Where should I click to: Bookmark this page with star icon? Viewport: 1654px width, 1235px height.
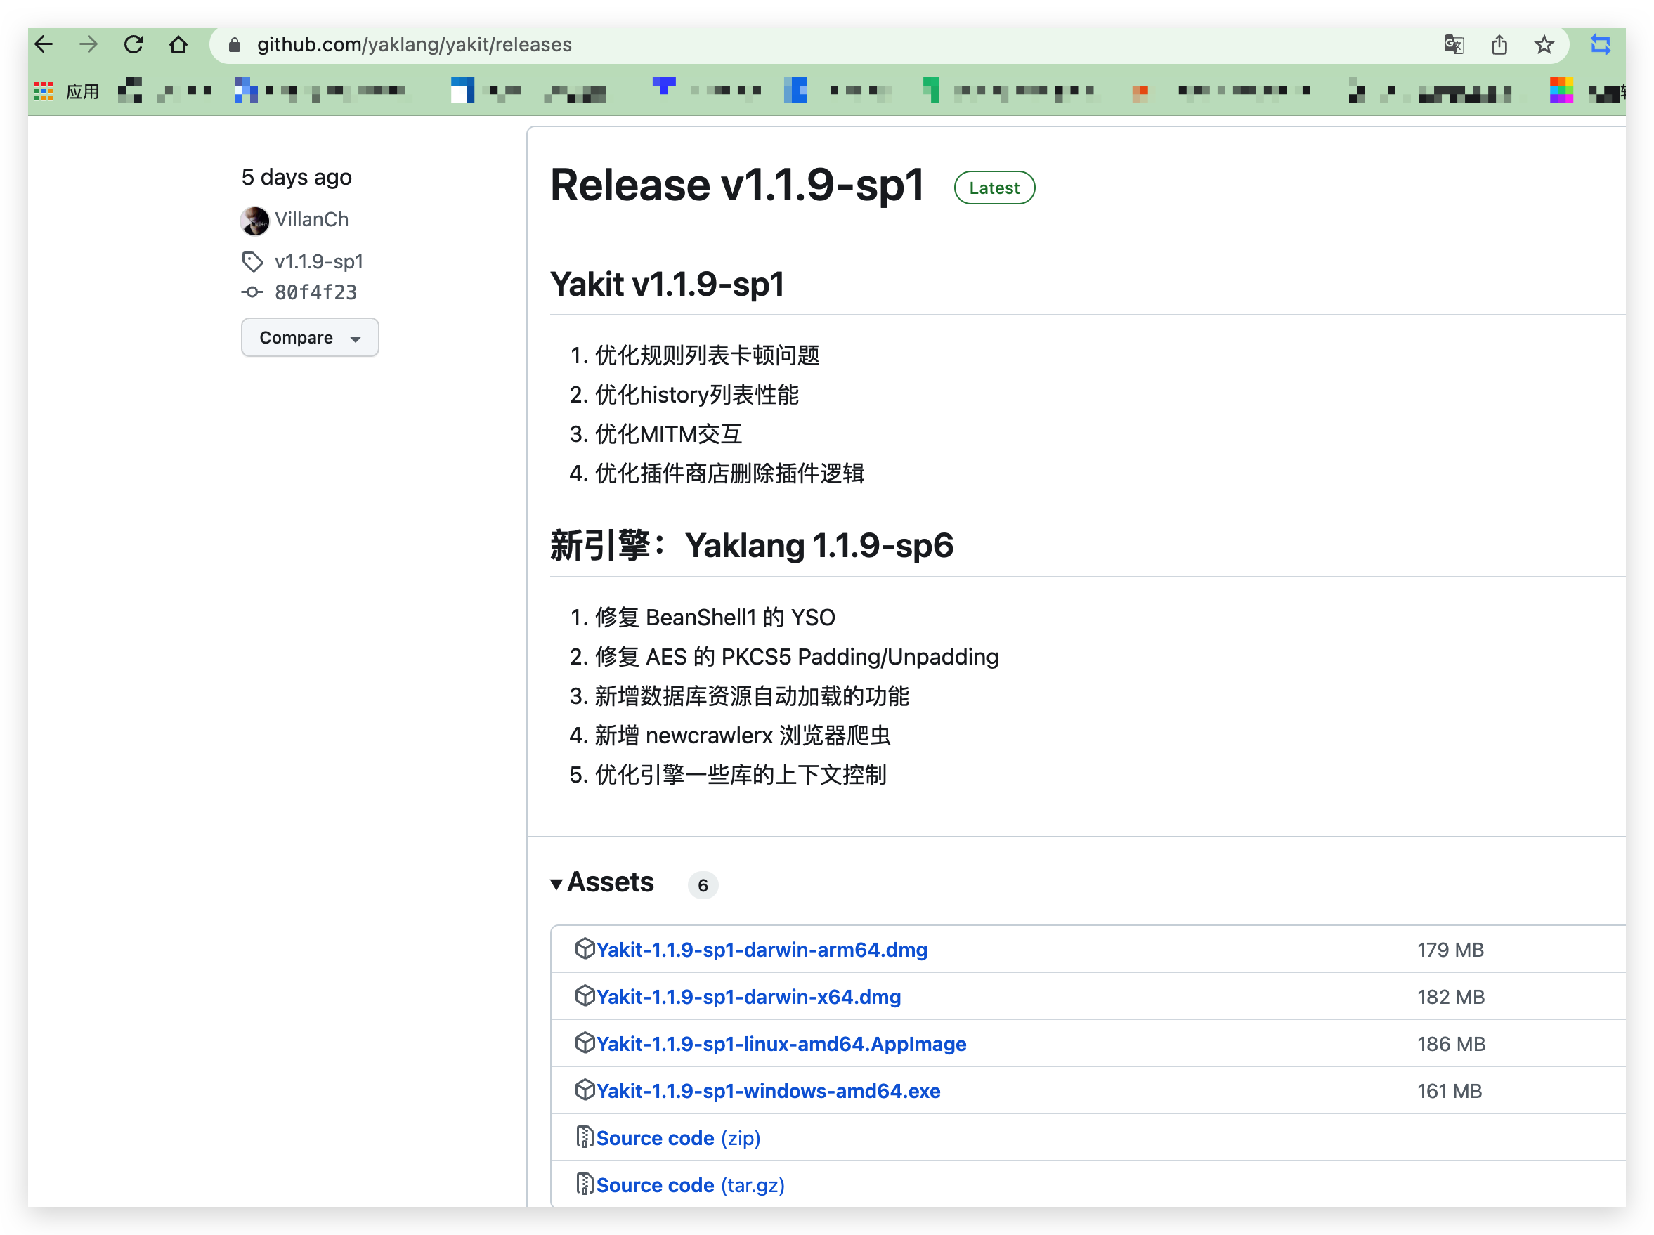point(1543,45)
